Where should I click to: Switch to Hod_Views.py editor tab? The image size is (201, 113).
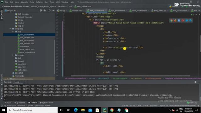pyautogui.click(x=160, y=10)
